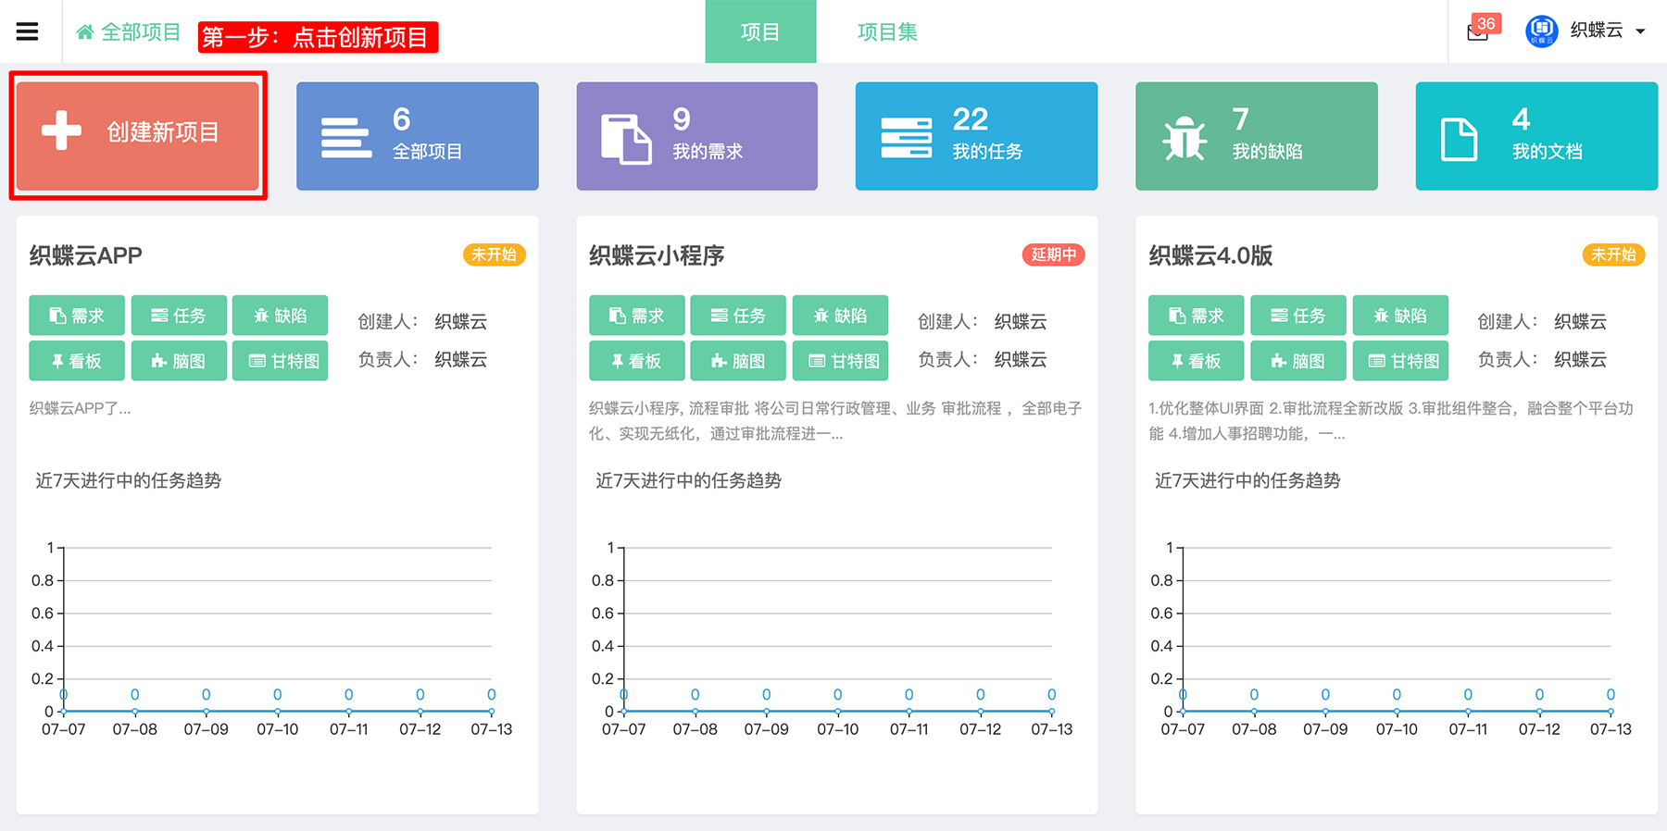
Task: Open 看板 for 织蝶云APP
Action: [x=77, y=361]
